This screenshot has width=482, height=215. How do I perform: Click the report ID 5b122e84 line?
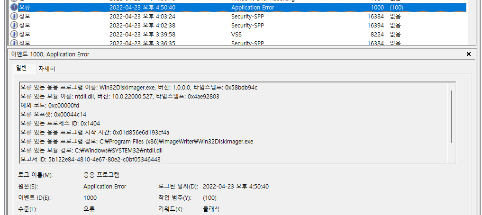(91, 159)
